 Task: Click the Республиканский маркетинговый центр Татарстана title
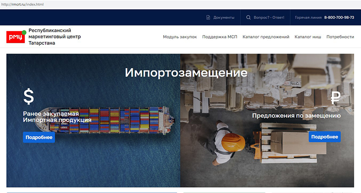pyautogui.click(x=55, y=37)
